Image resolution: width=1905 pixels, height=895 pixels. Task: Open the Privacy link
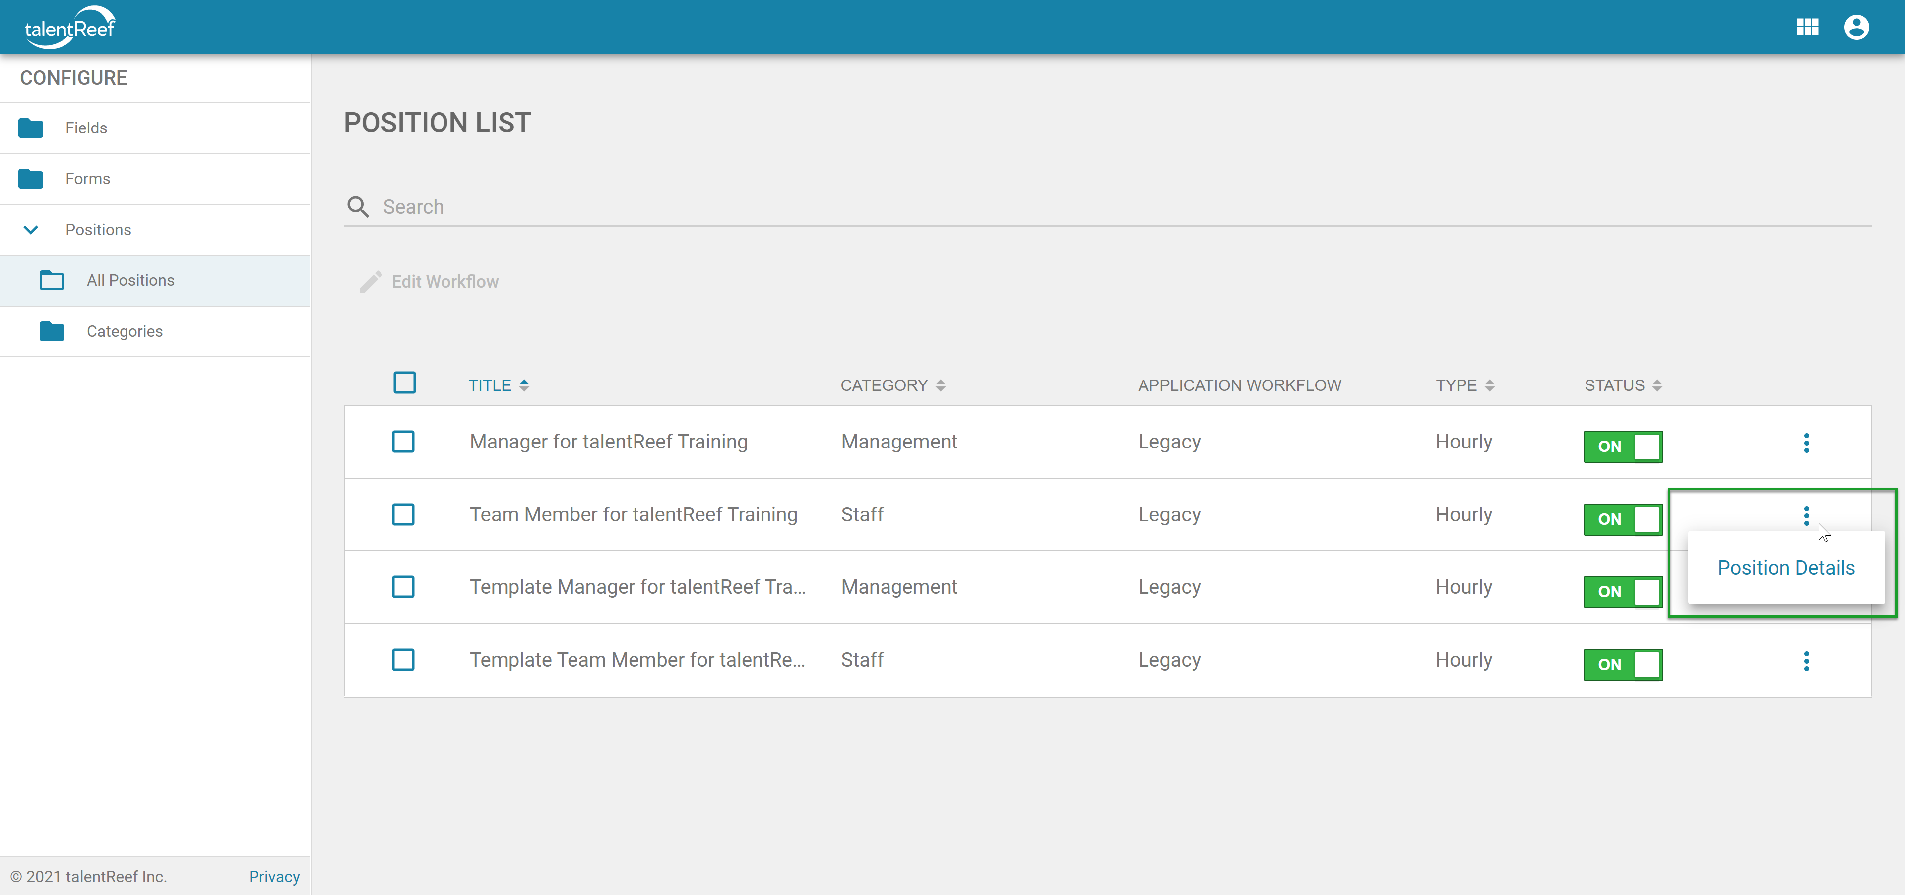[x=274, y=877]
